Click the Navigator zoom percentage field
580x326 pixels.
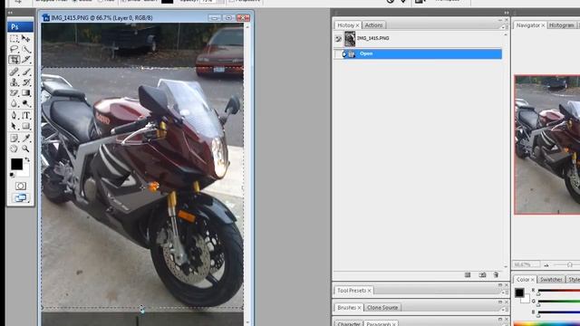(x=526, y=264)
